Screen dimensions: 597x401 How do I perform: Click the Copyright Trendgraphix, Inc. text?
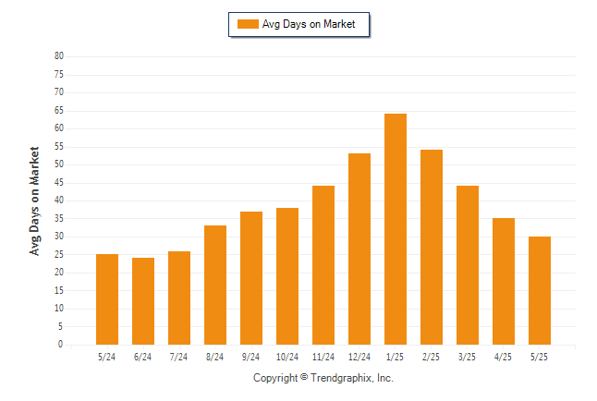[323, 378]
